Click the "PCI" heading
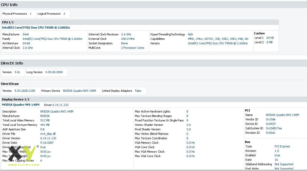 point(247,111)
